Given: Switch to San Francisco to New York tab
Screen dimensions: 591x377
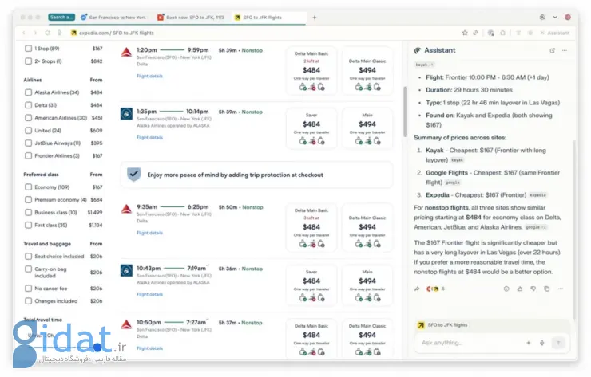Looking at the screenshot, I should point(114,17).
